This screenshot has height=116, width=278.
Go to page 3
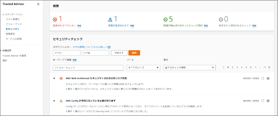click(237, 67)
